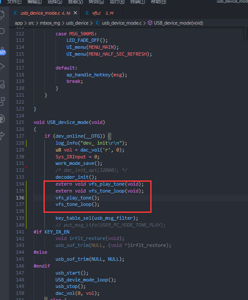Click 'void USB_device_mode(void)' on line 125
Screen dimensions: 248x300
click(69, 122)
